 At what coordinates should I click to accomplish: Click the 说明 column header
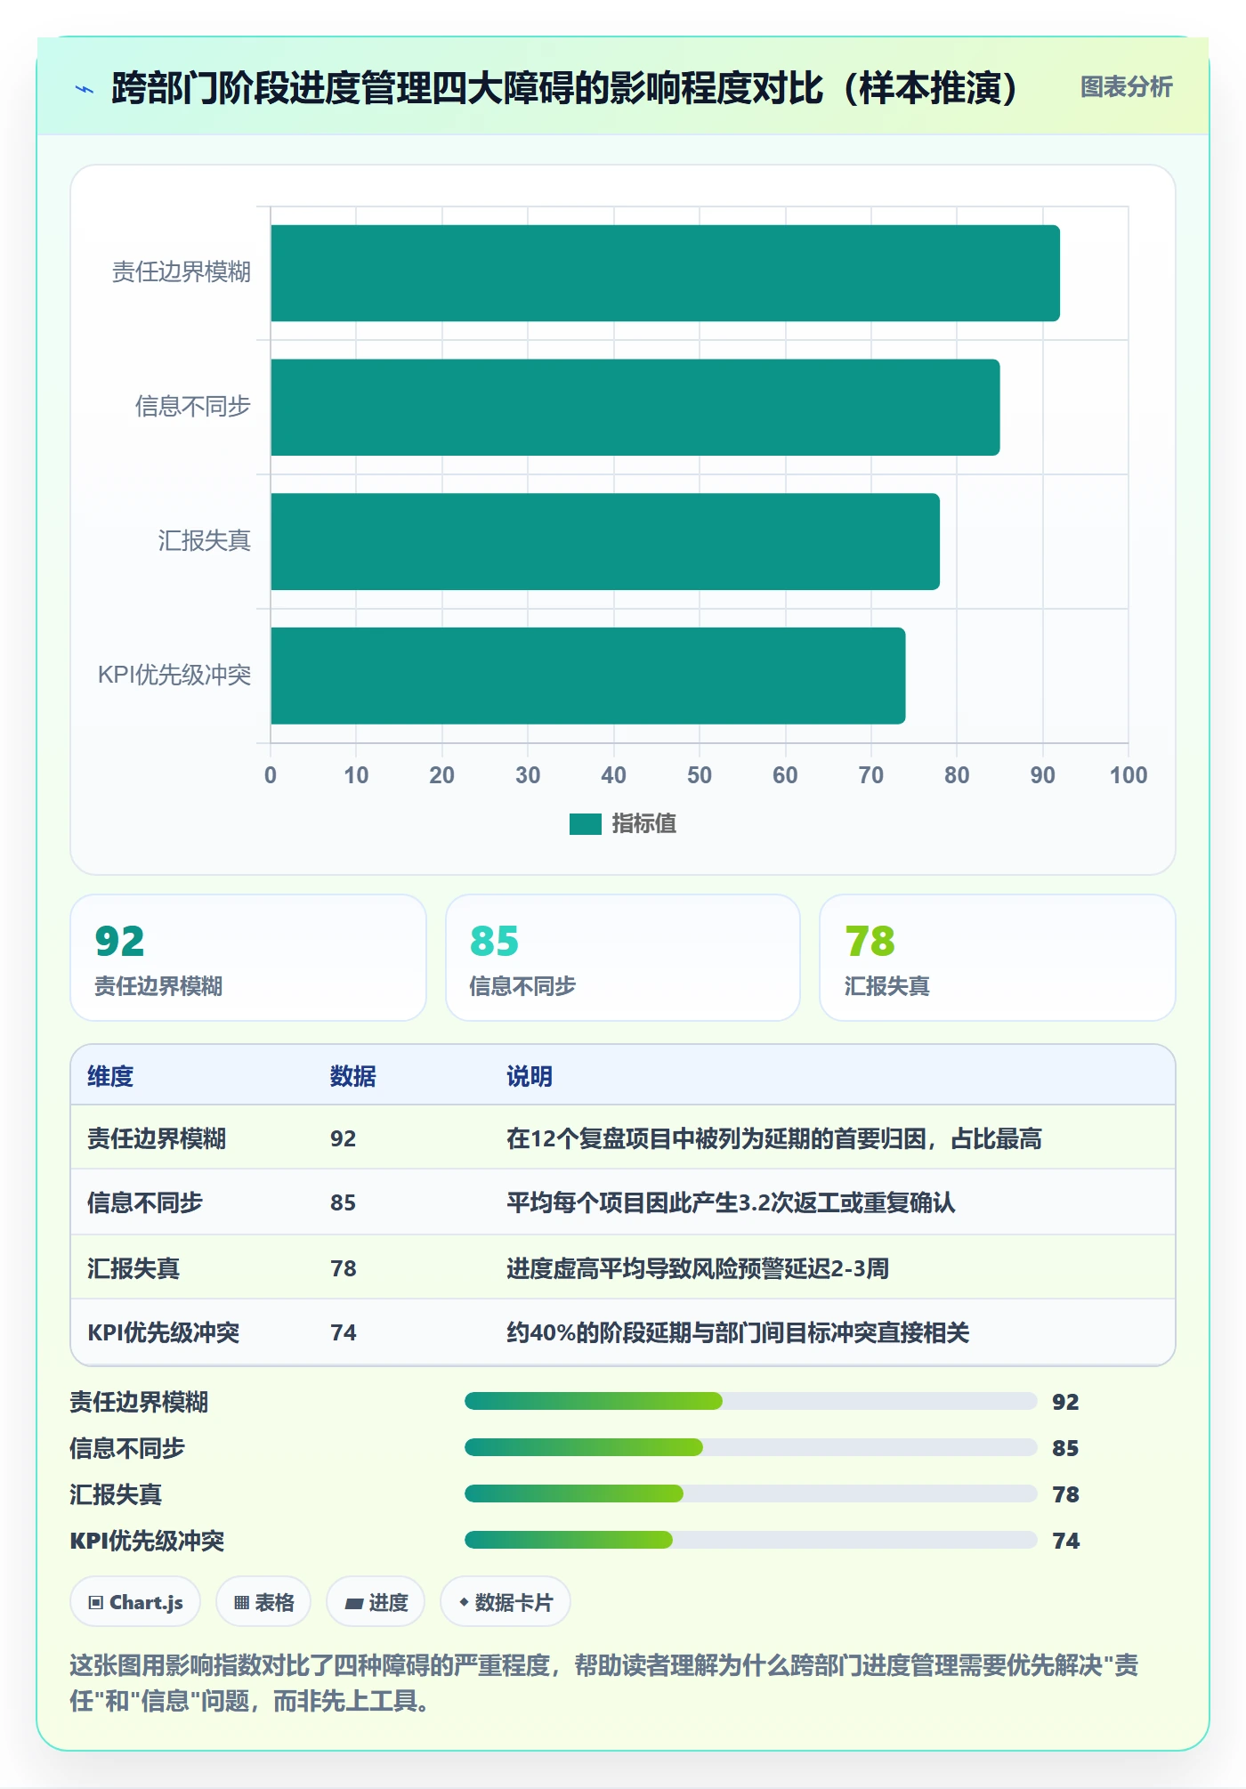pyautogui.click(x=530, y=1076)
